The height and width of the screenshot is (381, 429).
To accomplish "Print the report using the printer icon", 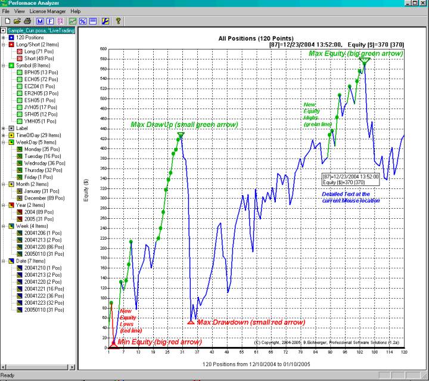I will point(27,21).
